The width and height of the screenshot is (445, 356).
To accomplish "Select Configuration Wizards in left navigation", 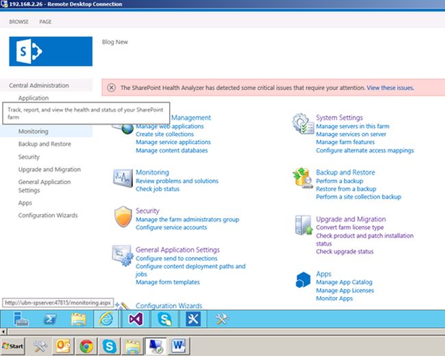I will click(x=48, y=215).
